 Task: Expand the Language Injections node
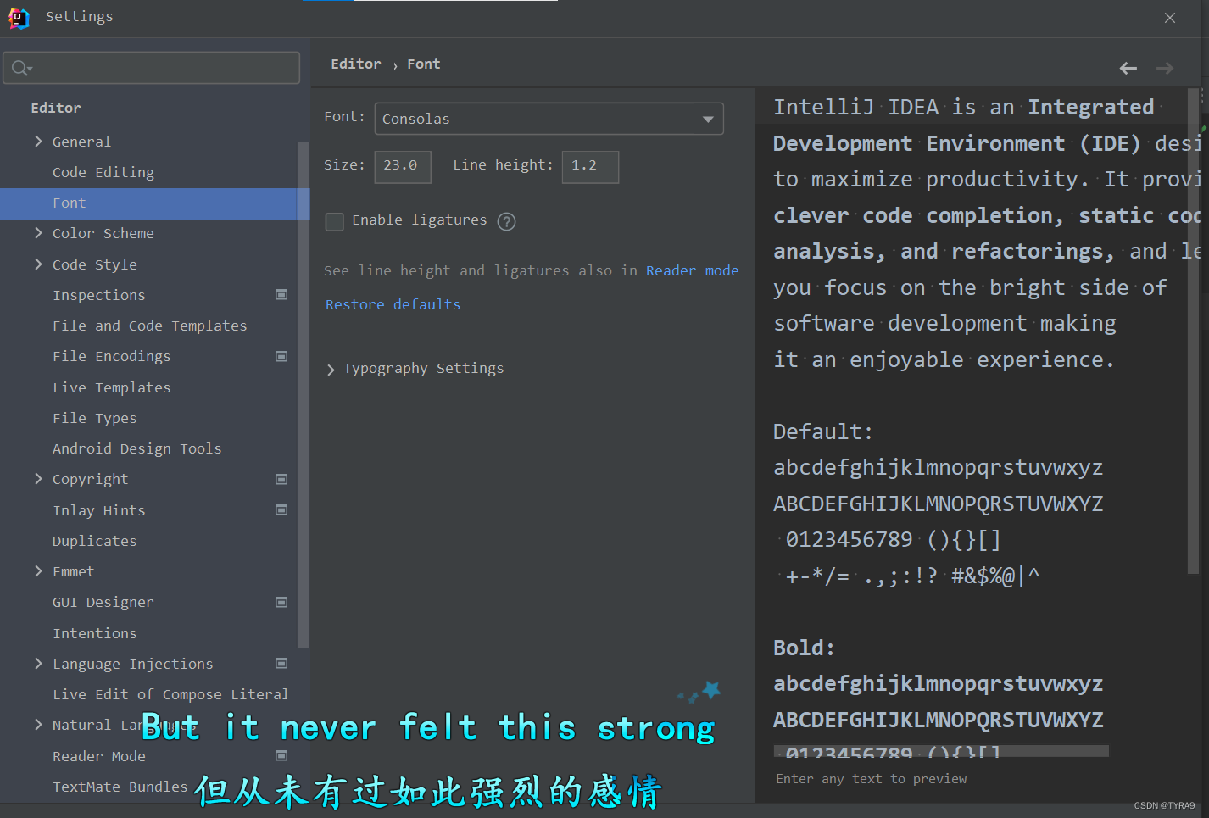point(38,664)
